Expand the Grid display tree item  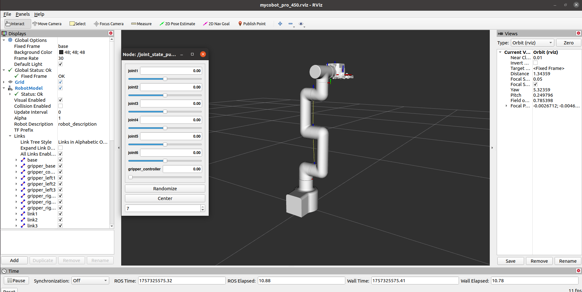(x=4, y=82)
